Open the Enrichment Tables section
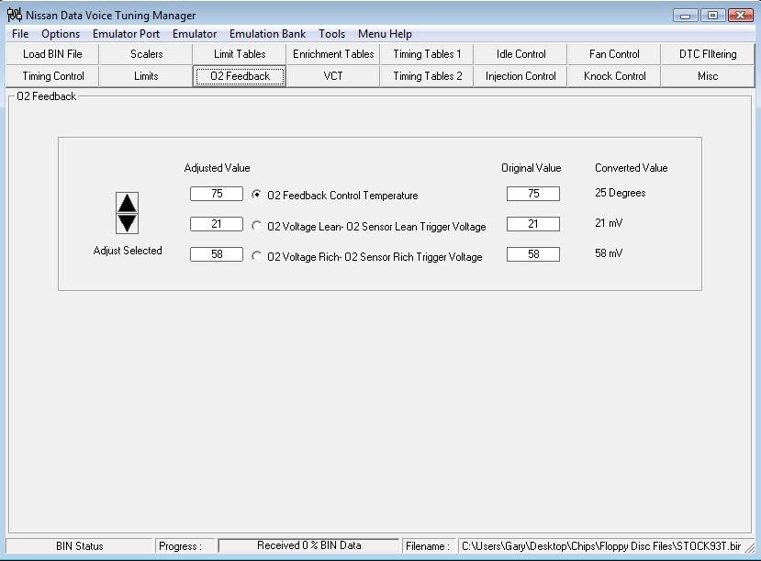The height and width of the screenshot is (561, 761). pos(333,54)
